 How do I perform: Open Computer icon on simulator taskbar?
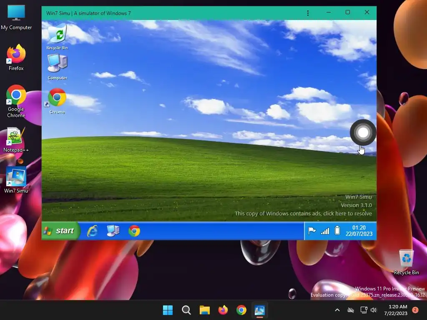[113, 231]
